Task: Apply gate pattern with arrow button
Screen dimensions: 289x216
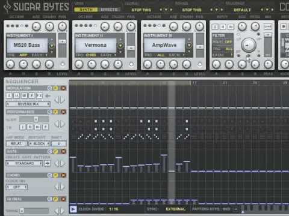Action: click(x=47, y=163)
